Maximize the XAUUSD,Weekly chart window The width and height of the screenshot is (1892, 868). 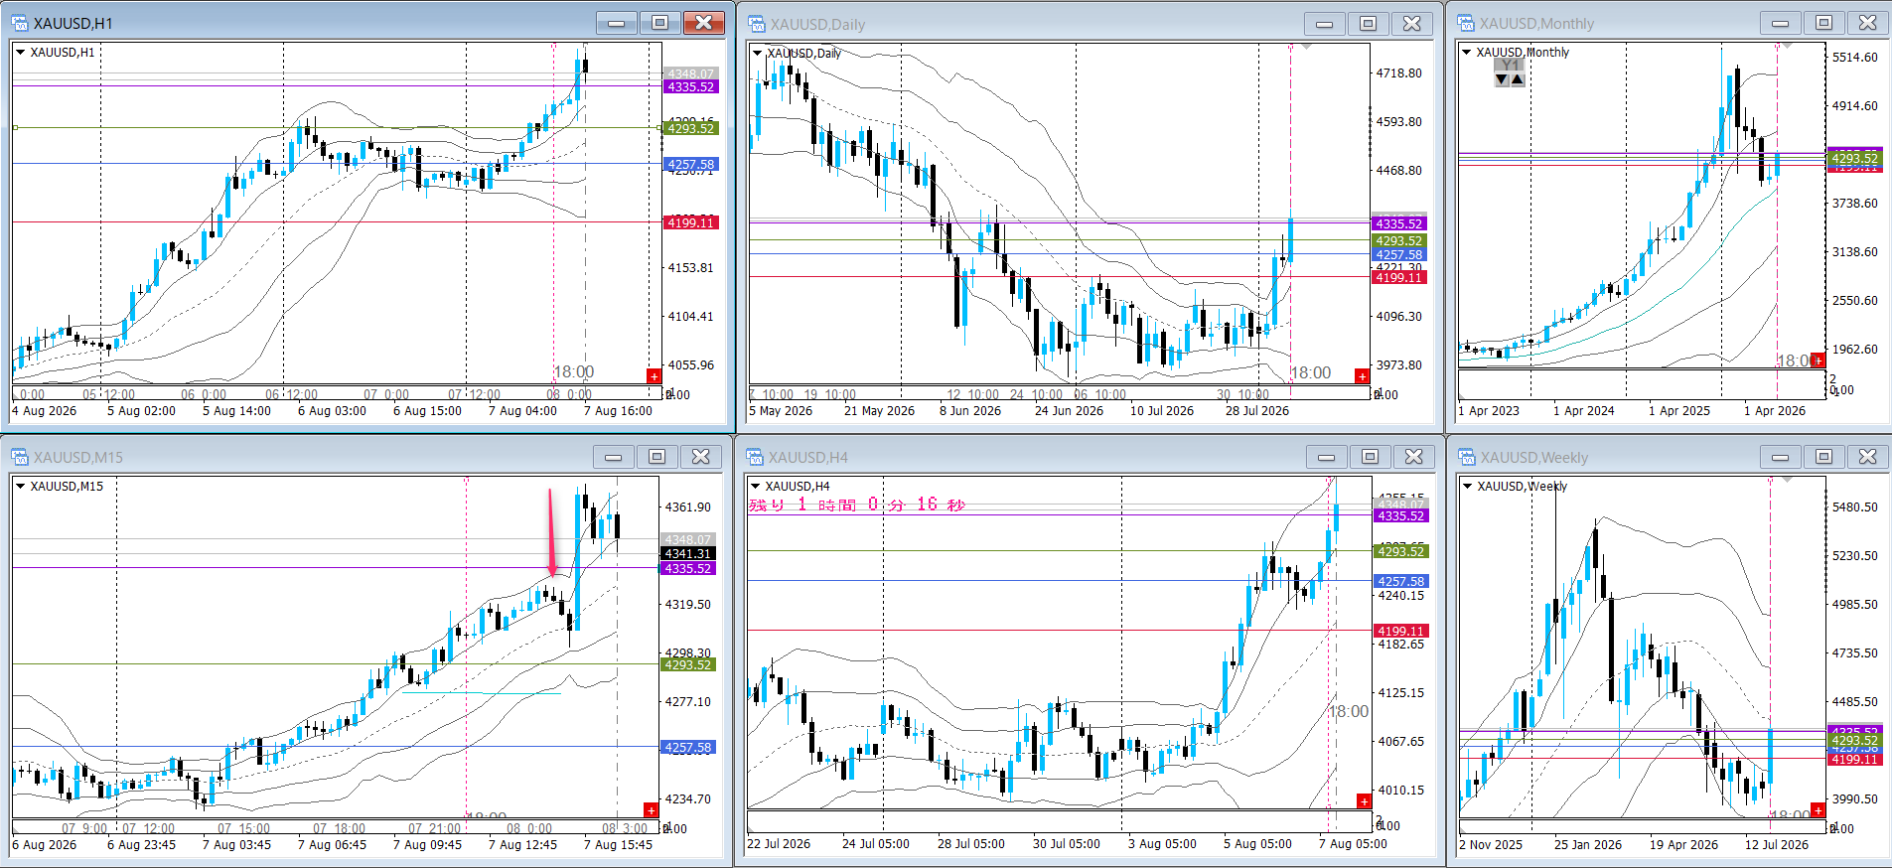(1823, 457)
